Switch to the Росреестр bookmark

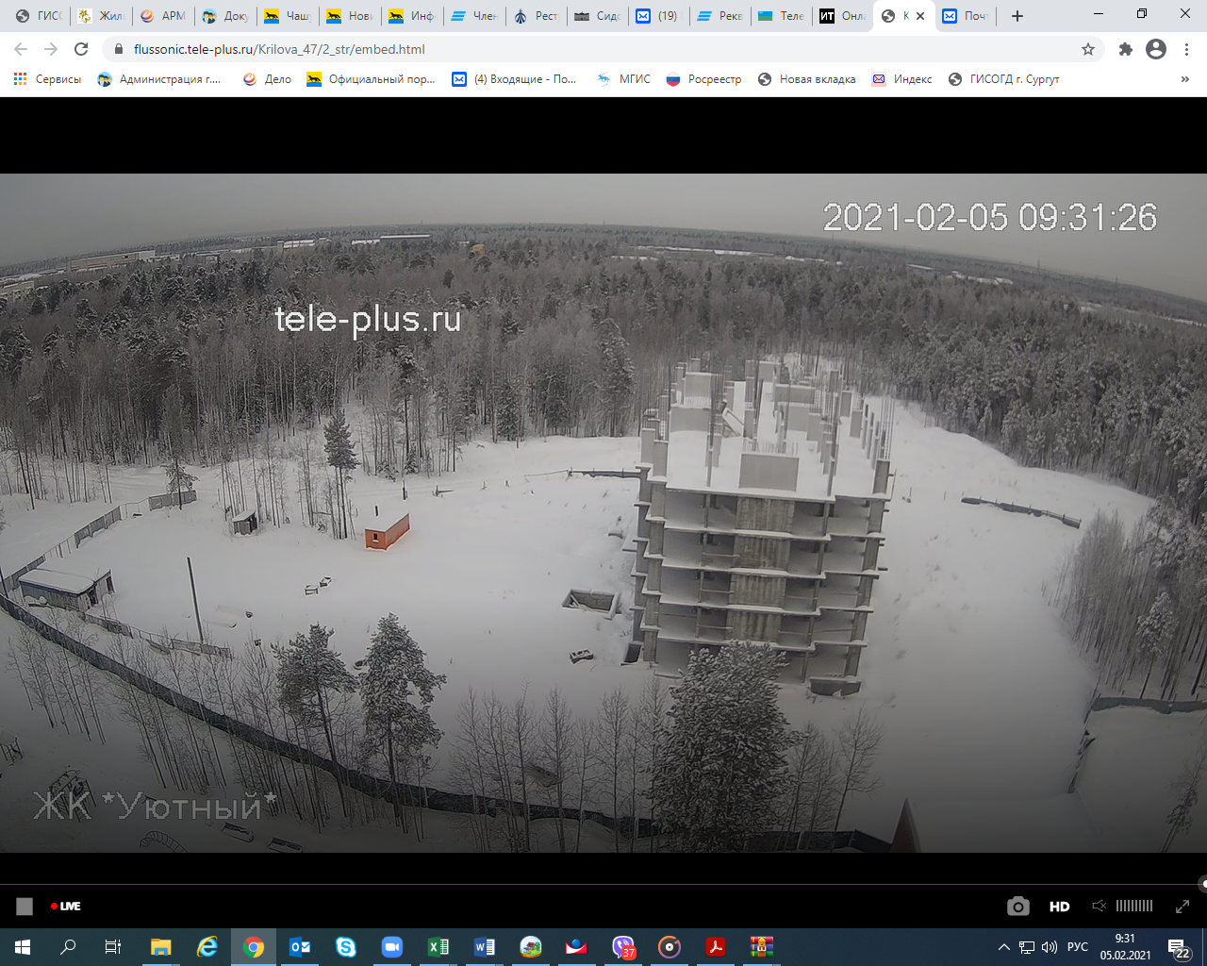pos(703,79)
